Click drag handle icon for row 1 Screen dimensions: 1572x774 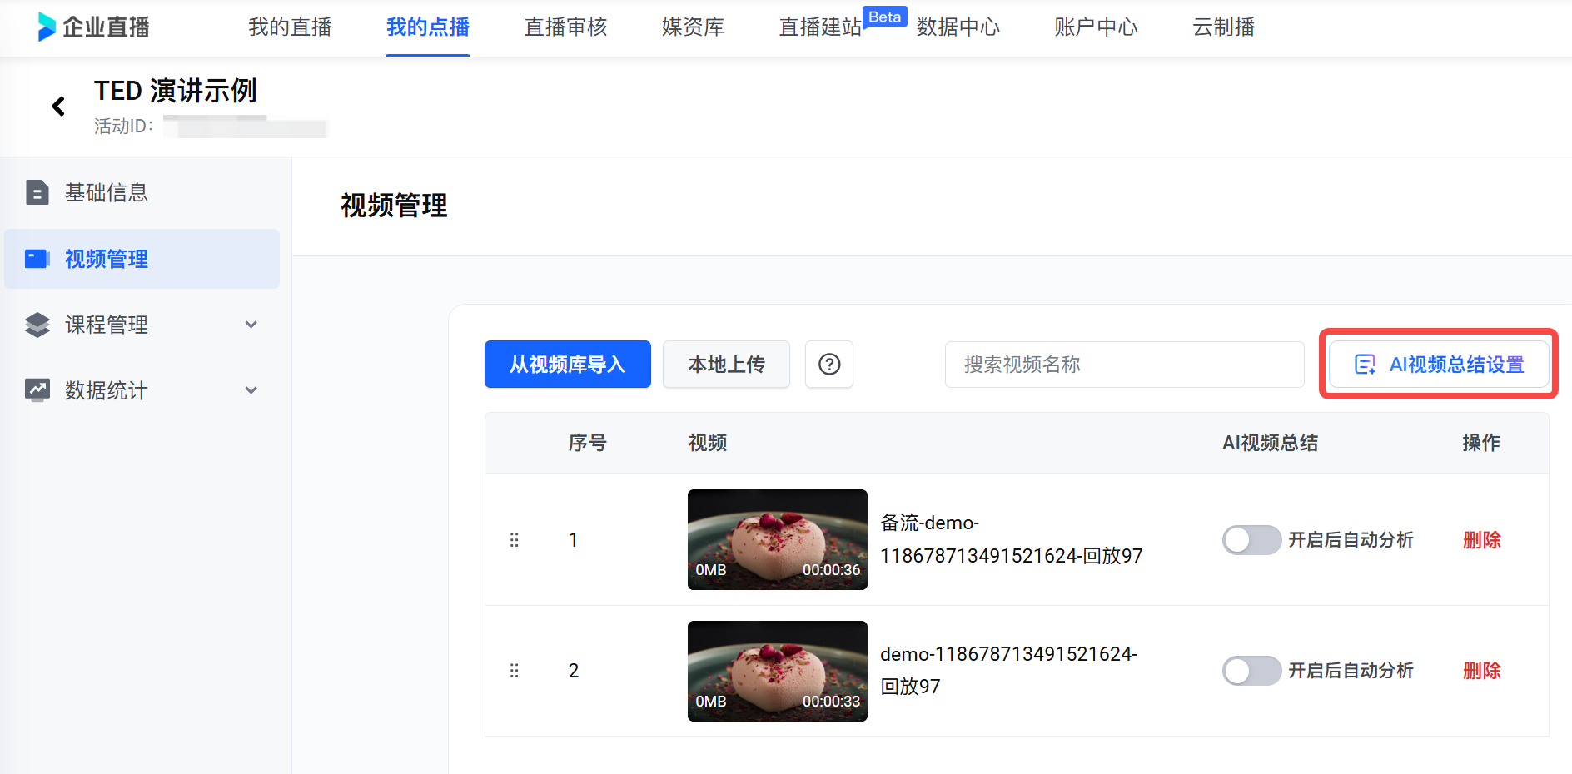coord(515,540)
